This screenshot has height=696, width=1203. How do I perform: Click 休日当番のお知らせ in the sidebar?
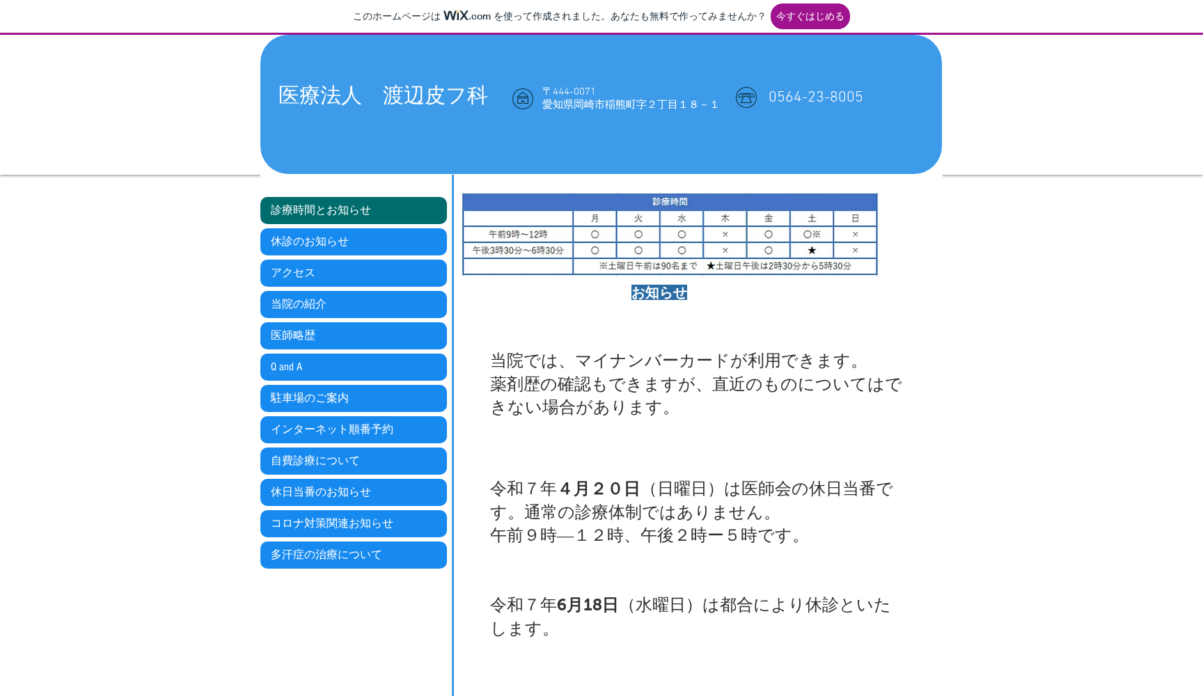pyautogui.click(x=353, y=492)
